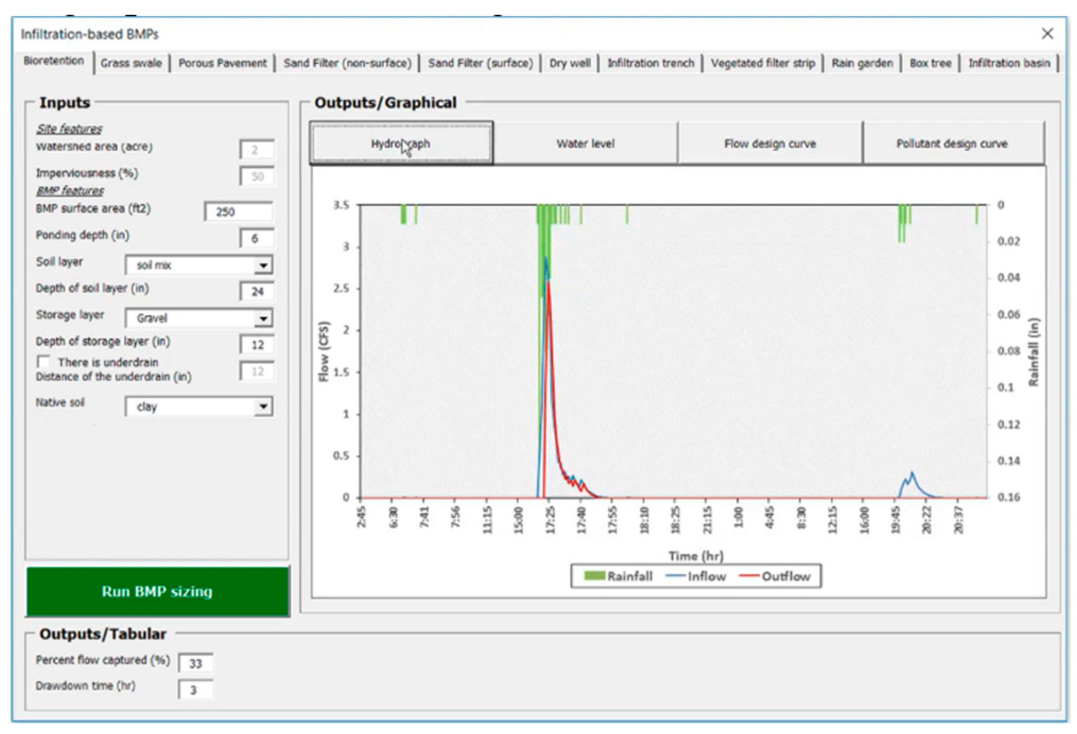Click the Run BMP sizing button
1077x734 pixels.
[x=158, y=591]
